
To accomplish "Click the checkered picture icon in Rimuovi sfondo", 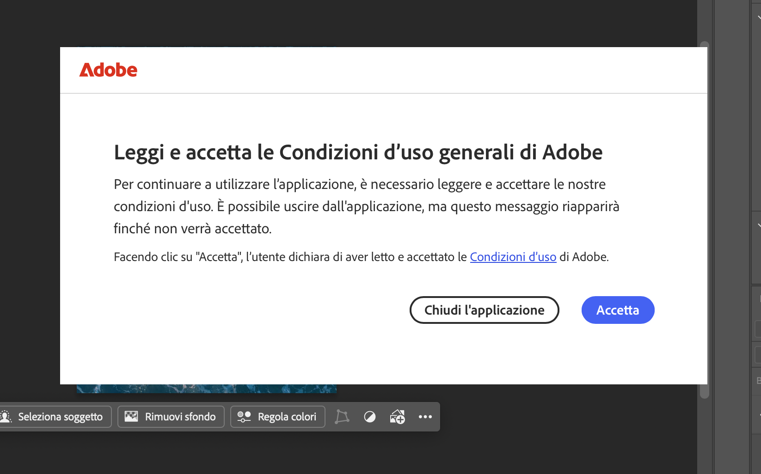I will coord(131,417).
